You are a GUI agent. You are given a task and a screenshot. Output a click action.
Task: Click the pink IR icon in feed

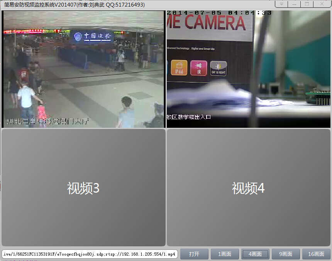[x=198, y=68]
